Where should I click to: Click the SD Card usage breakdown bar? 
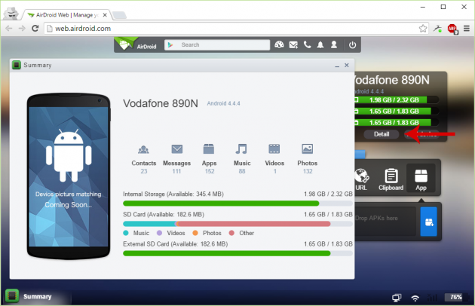click(237, 224)
